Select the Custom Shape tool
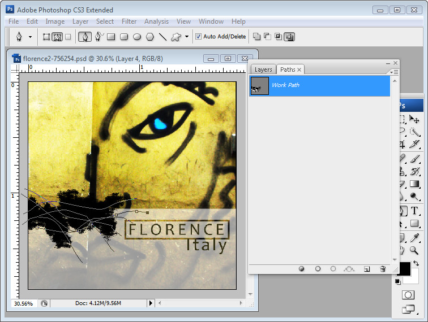428x322 pixels. (x=176, y=37)
